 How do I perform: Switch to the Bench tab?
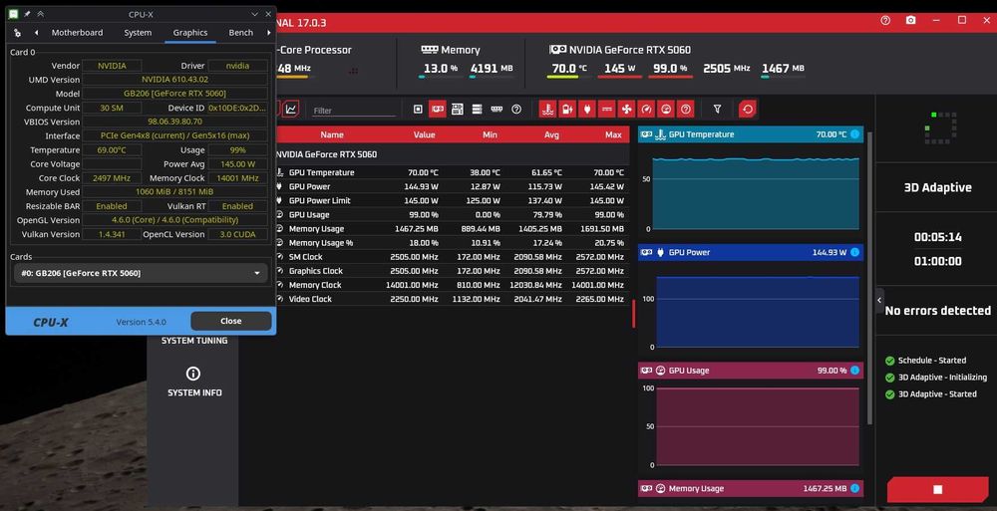[x=241, y=33]
